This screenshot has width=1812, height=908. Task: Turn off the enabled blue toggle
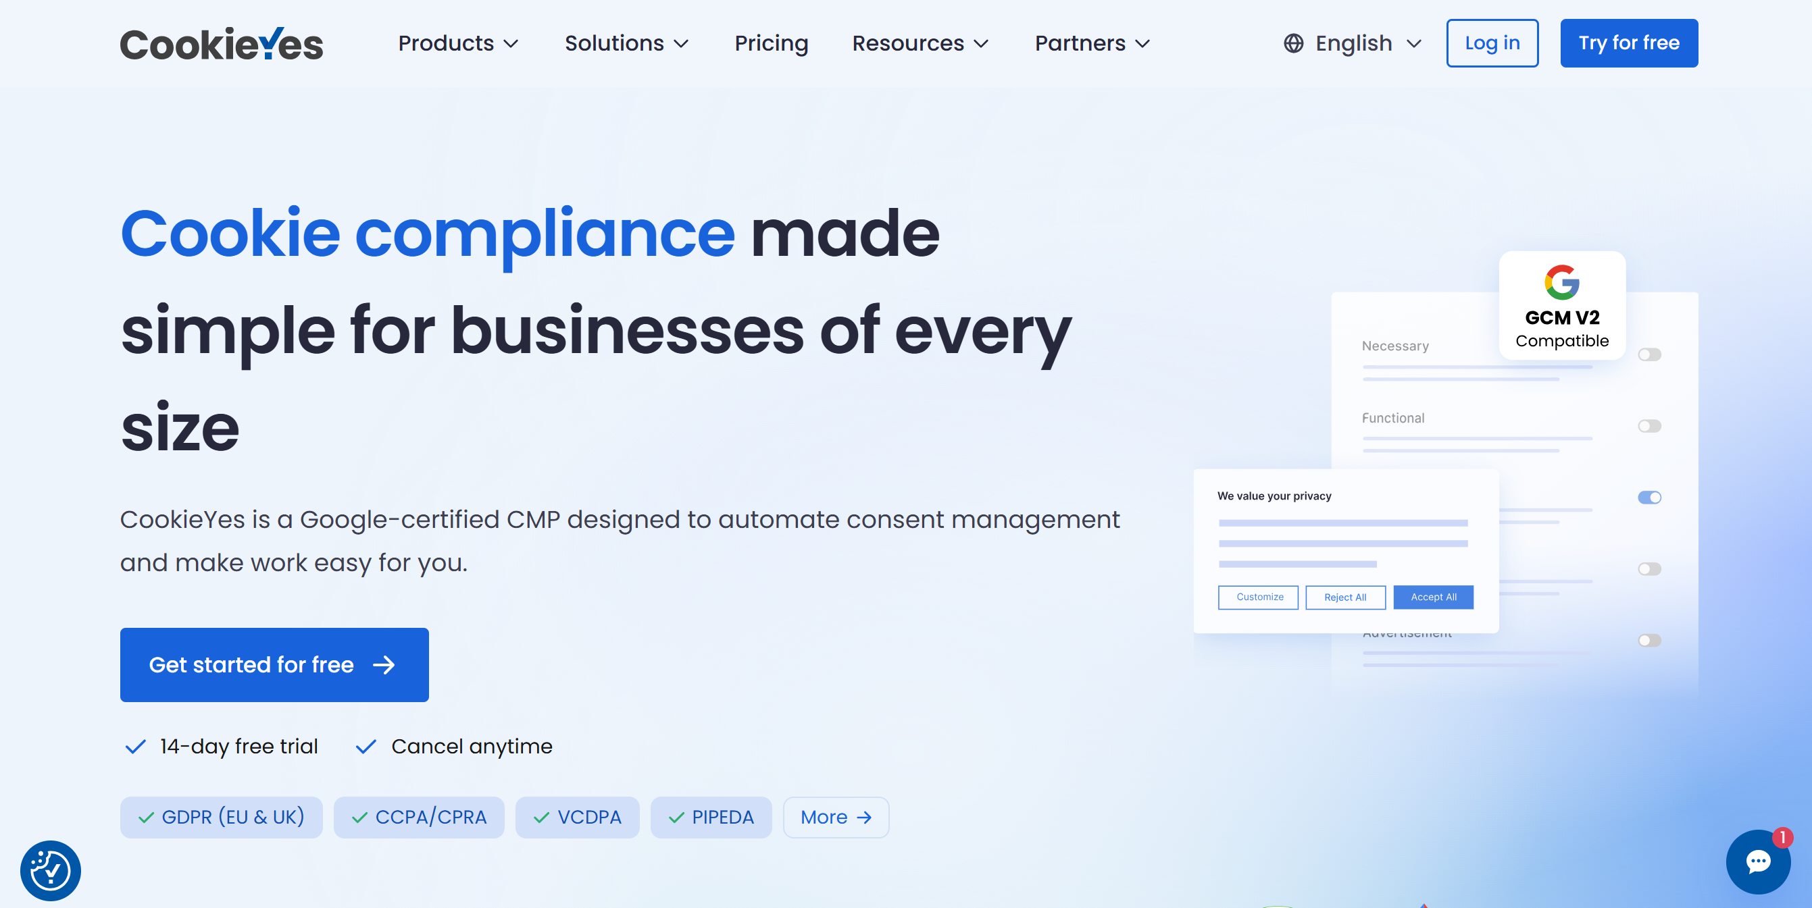1649,498
